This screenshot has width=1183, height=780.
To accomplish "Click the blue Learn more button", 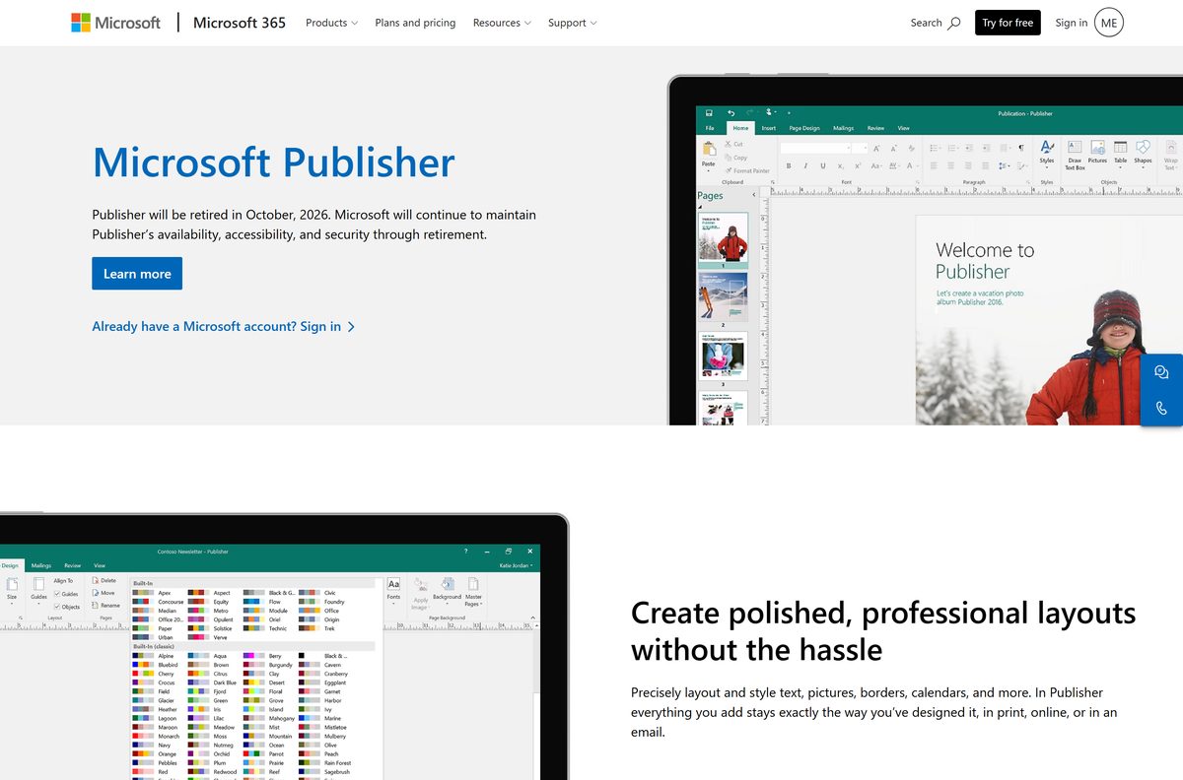I will 137,274.
